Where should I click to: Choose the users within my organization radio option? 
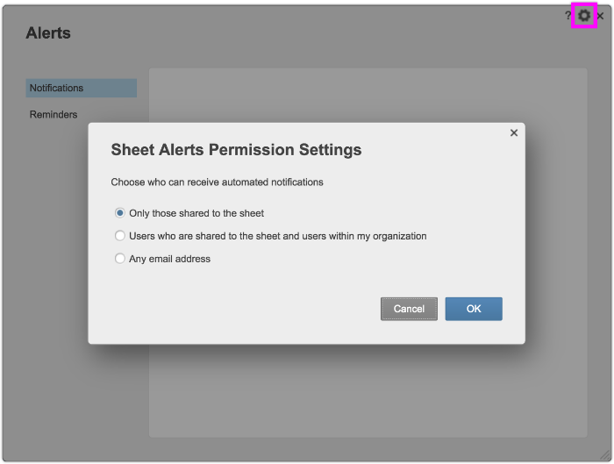tap(120, 236)
